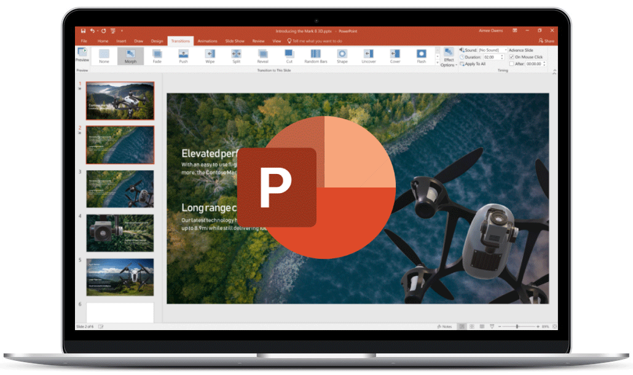Image resolution: width=633 pixels, height=375 pixels.
Task: Open the Sound dropdown showing No Sound
Action: click(x=492, y=50)
